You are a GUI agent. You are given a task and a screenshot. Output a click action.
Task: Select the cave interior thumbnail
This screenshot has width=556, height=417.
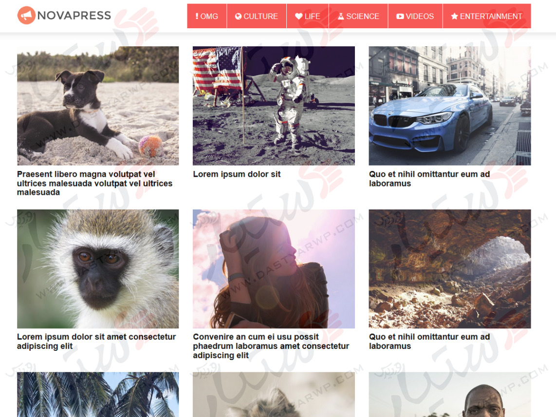coord(450,268)
